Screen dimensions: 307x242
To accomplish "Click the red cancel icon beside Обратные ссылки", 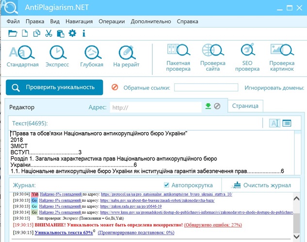I will click(x=115, y=87).
